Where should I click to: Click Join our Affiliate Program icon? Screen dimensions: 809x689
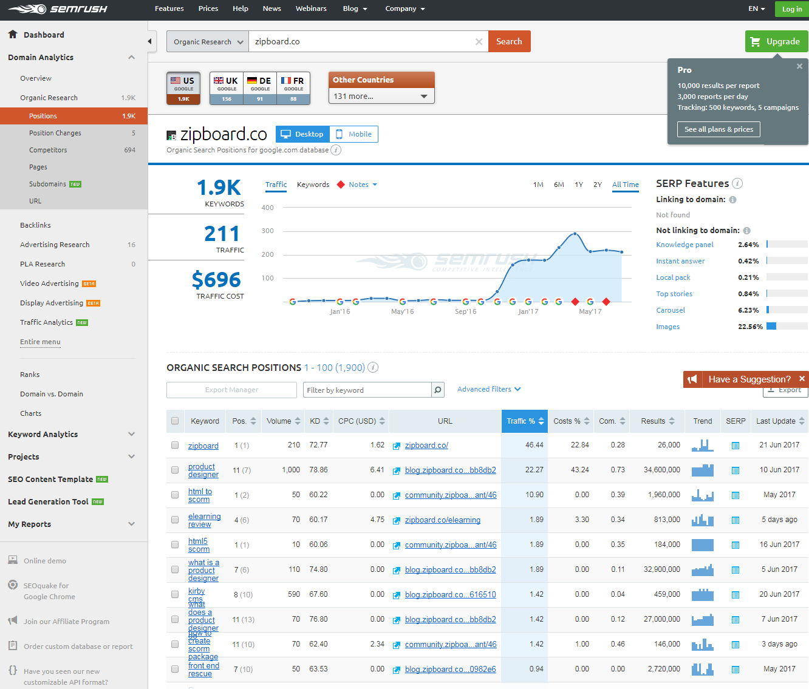13,620
